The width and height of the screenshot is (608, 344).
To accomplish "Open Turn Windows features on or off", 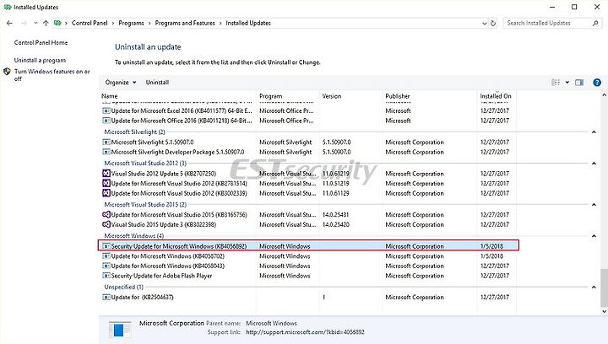I will point(52,75).
